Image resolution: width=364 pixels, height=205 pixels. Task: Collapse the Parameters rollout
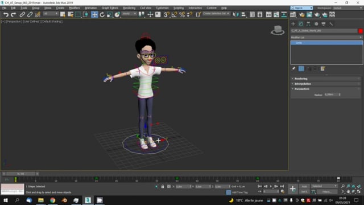point(325,89)
